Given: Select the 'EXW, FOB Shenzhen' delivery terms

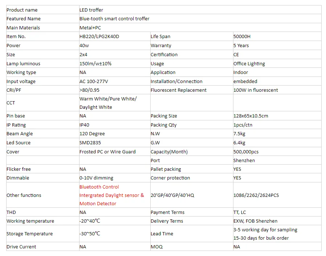Looking at the screenshot, I should 255,221.
